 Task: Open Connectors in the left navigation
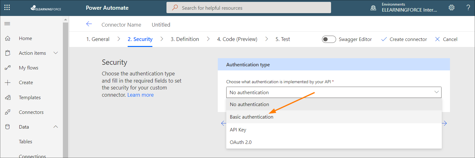click(x=31, y=112)
